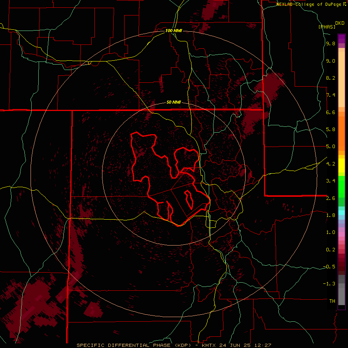Click the 1.8 scale value

pos(331,215)
